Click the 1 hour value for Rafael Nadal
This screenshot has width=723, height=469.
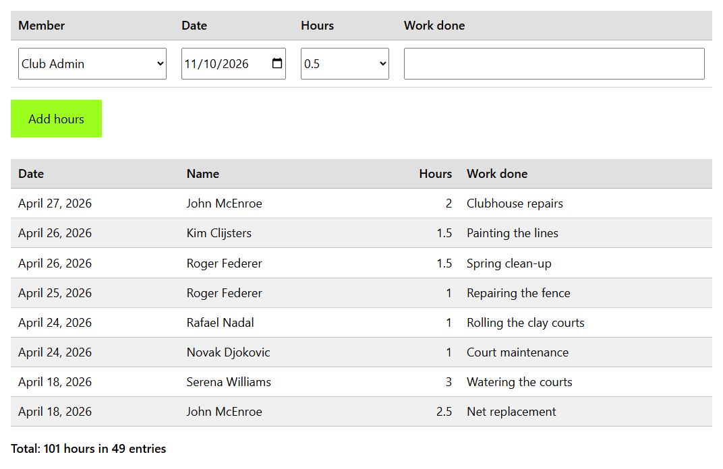tap(449, 323)
